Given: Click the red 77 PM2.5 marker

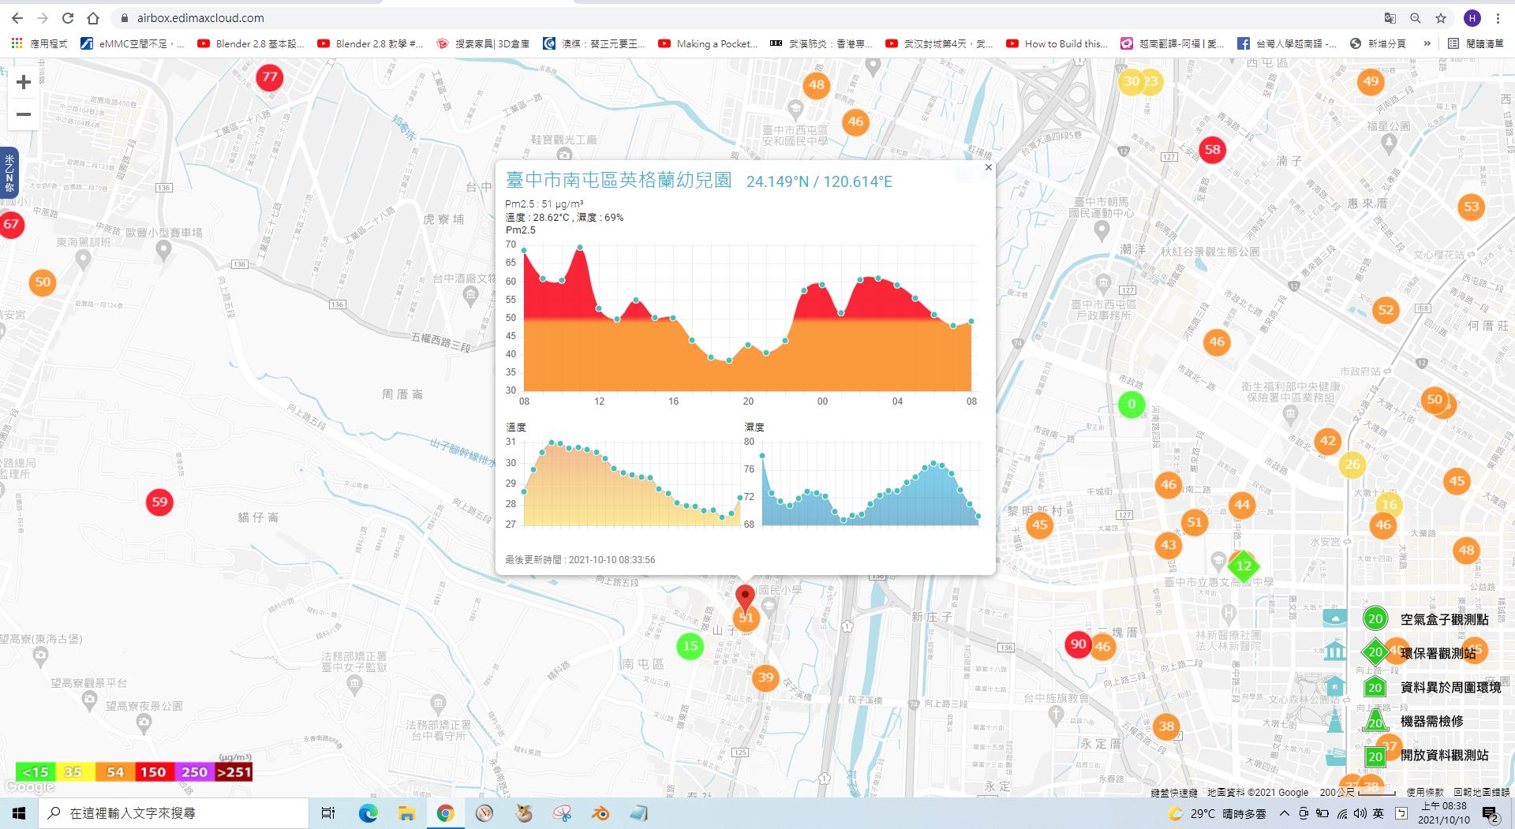Looking at the screenshot, I should coord(270,77).
